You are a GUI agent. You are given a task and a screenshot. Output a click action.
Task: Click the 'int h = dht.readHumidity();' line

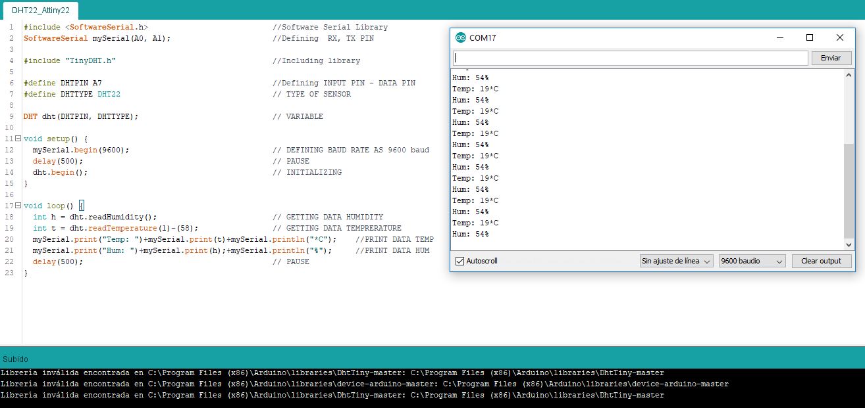coord(95,217)
